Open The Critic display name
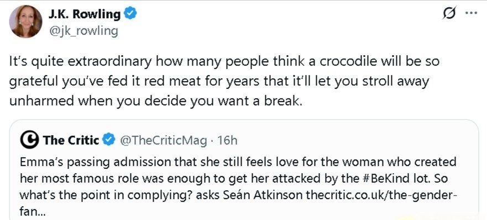 tap(71, 141)
